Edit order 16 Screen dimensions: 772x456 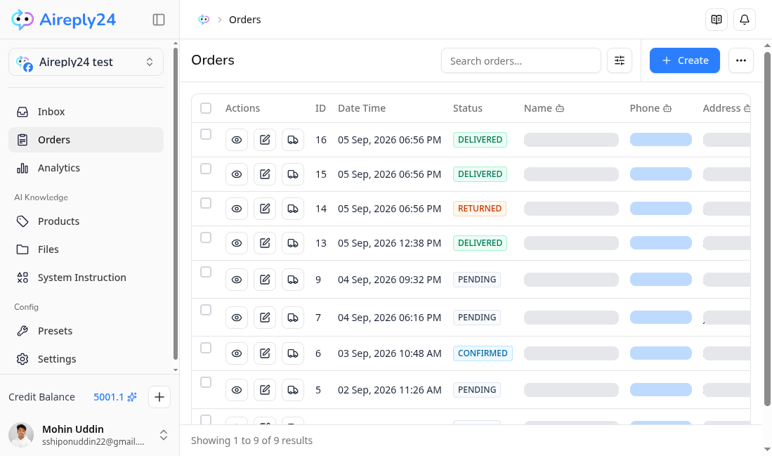[265, 140]
